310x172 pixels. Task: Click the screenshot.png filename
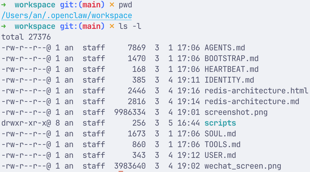(x=236, y=112)
